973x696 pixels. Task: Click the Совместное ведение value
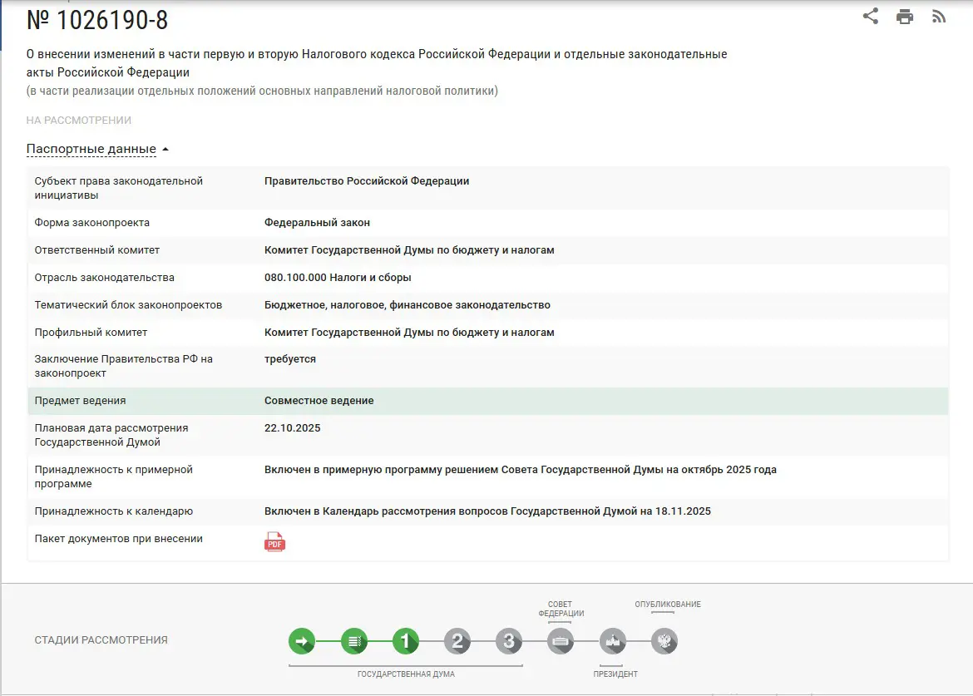tap(319, 401)
